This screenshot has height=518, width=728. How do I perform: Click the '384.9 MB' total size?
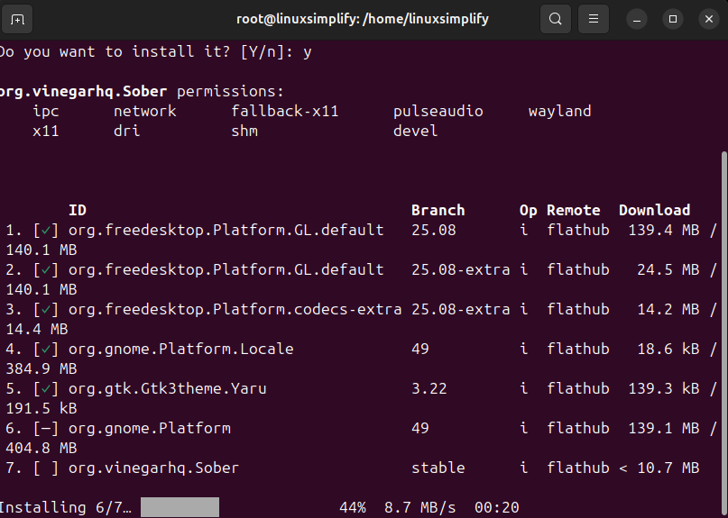click(41, 369)
